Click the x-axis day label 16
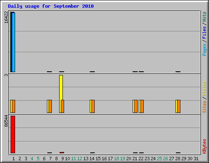 (104, 159)
